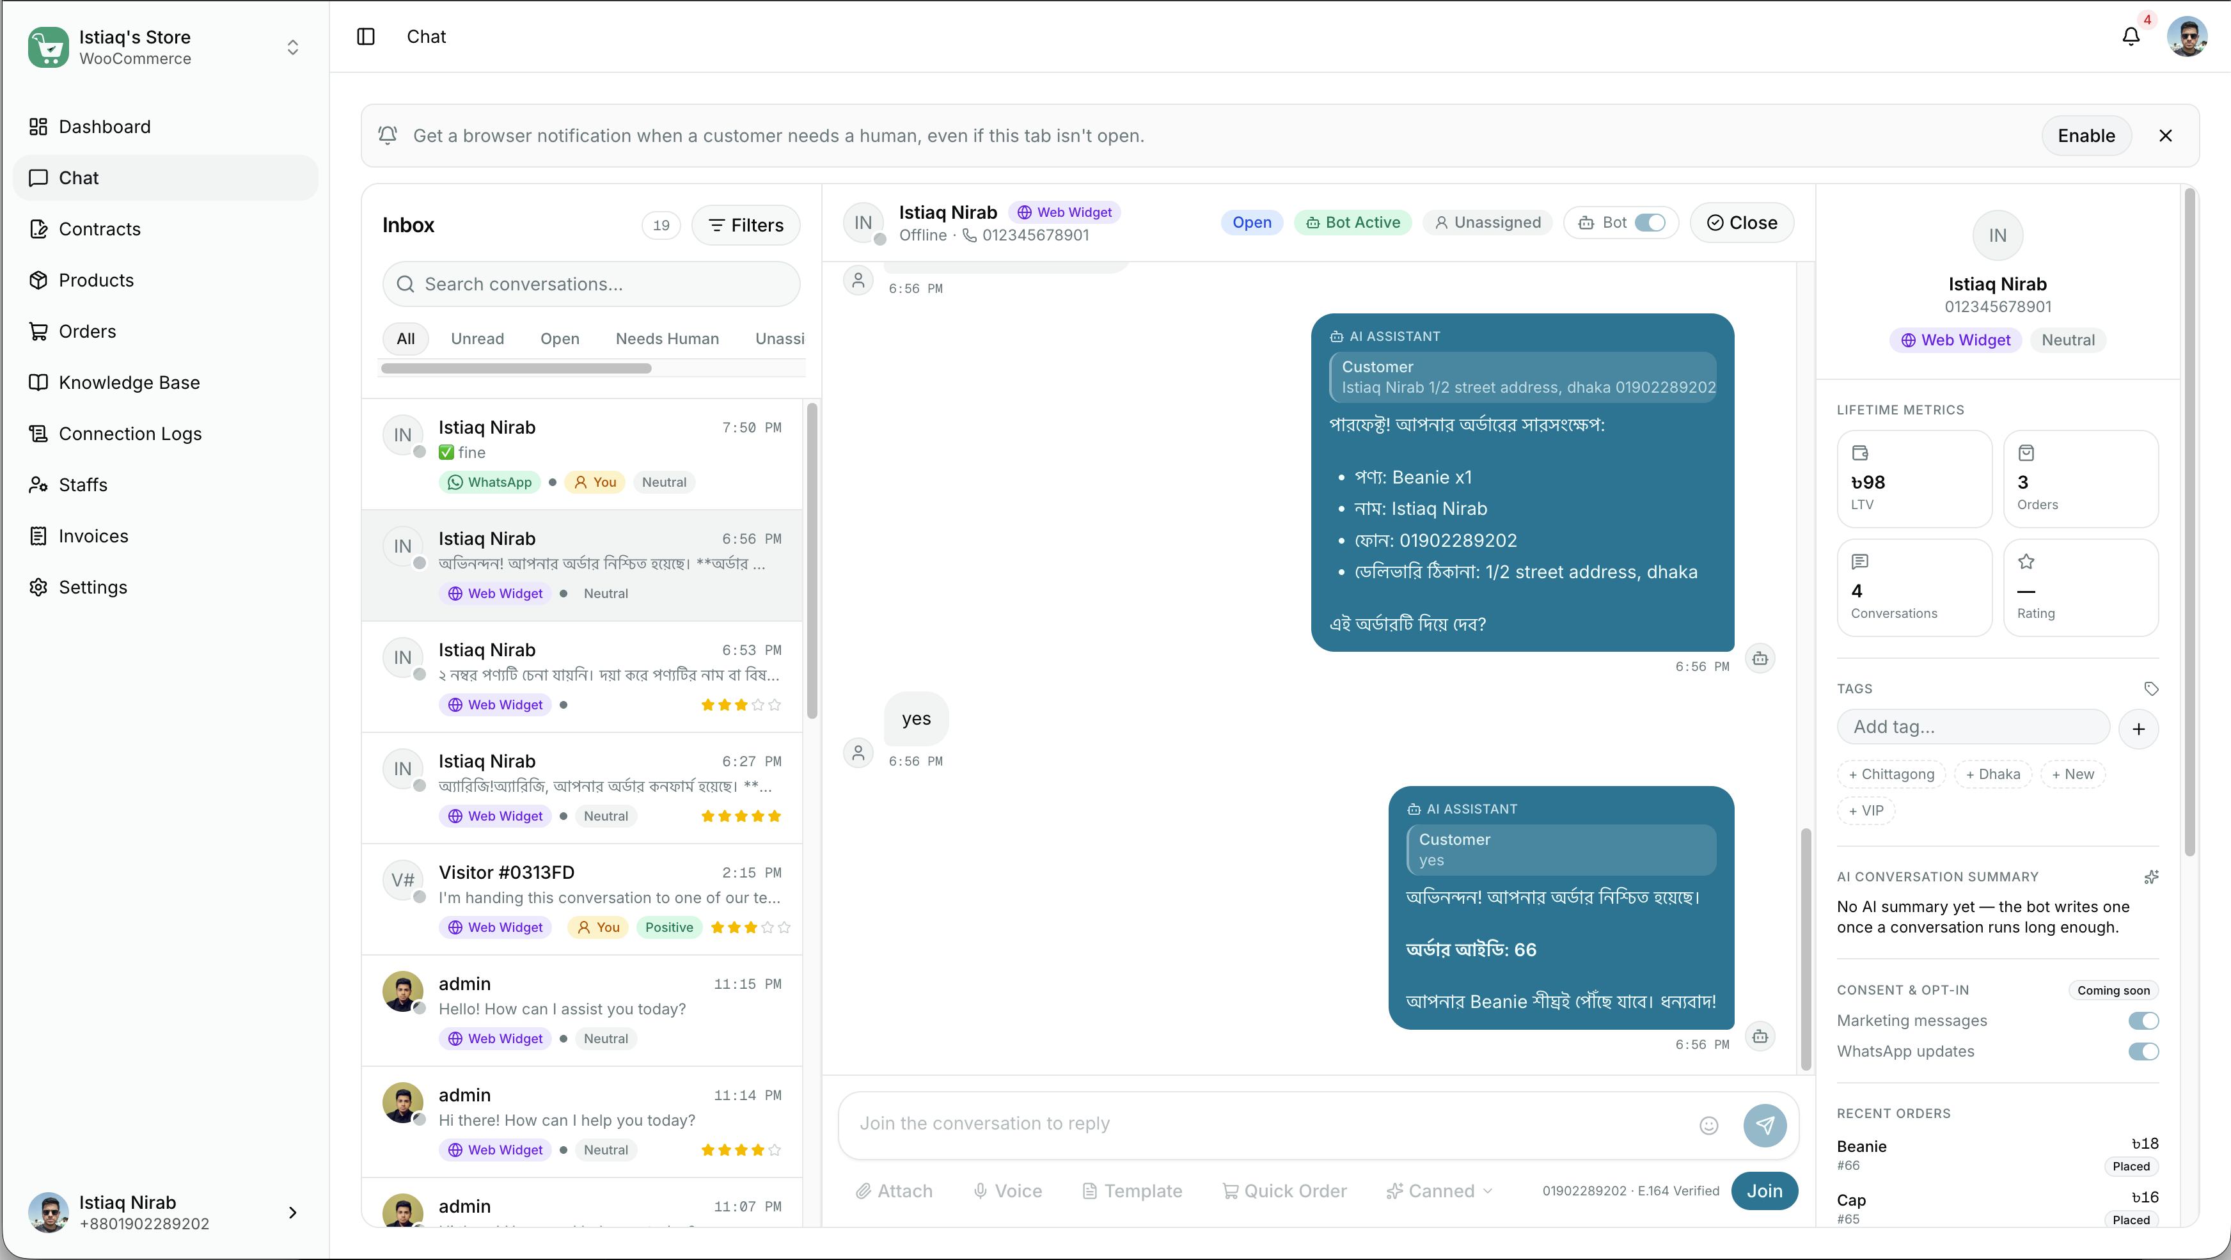2231x1260 pixels.
Task: Go to Staffs page
Action: click(x=166, y=484)
